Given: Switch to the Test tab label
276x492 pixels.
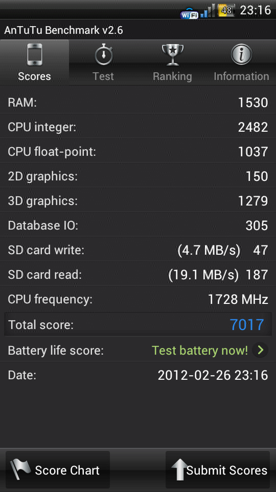Looking at the screenshot, I should [x=103, y=76].
